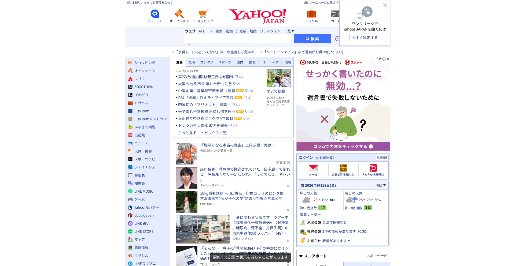Screen dimensions: 515x266
Task: Open the search suggestion arrow below search box
Action: point(189,45)
